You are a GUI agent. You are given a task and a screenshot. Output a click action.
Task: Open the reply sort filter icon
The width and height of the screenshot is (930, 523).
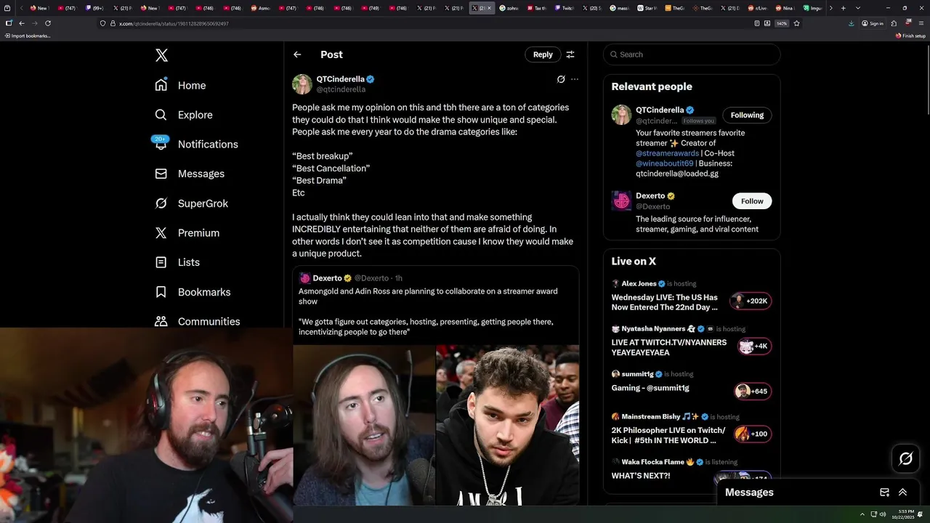[x=570, y=54]
